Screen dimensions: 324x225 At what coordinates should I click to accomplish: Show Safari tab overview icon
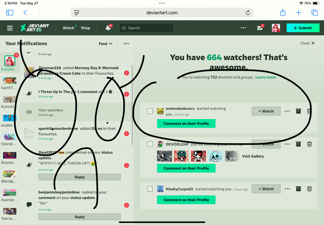(x=315, y=13)
